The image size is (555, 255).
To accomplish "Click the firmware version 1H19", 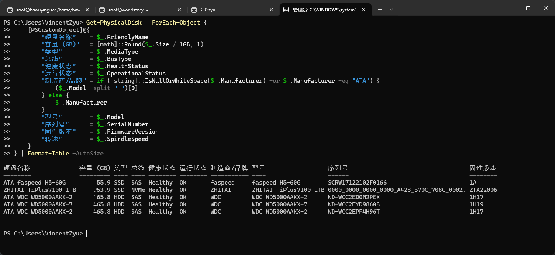I will pyautogui.click(x=476, y=204).
